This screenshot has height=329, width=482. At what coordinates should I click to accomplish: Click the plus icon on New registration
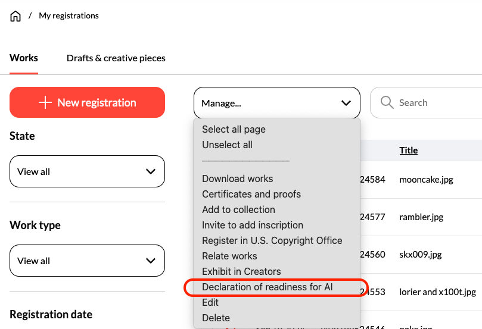pos(45,103)
